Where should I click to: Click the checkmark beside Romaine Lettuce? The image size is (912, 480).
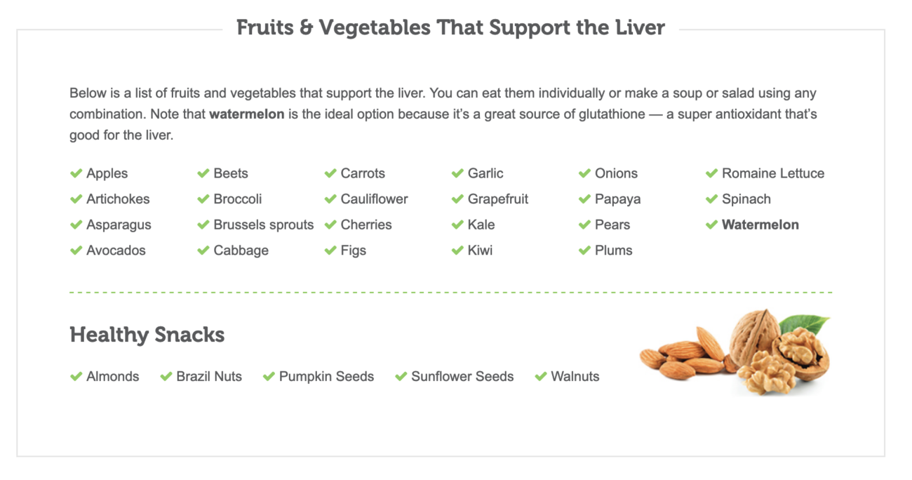point(711,173)
